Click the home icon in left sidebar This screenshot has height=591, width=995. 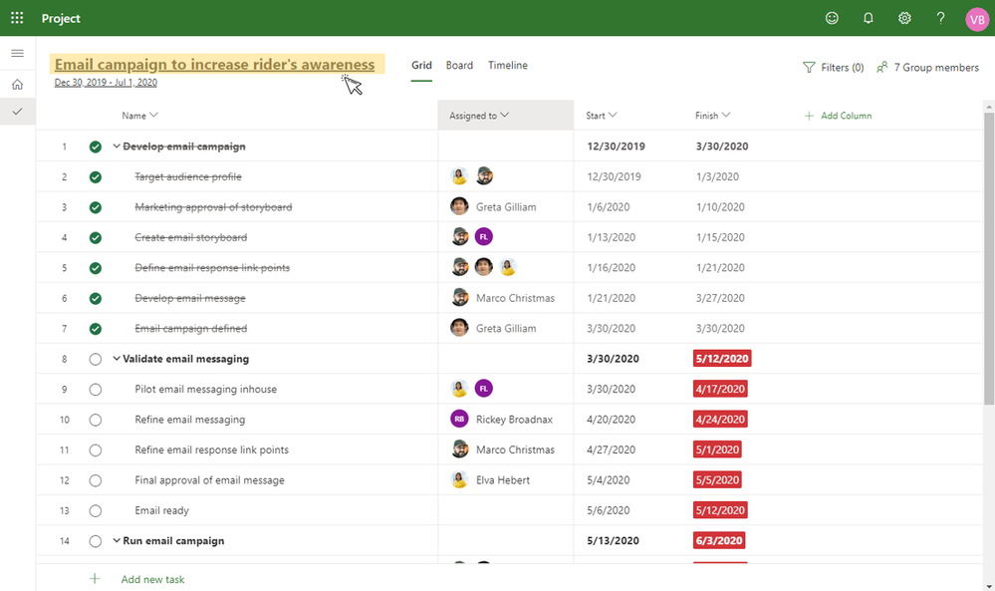pos(18,84)
